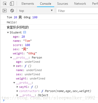The height and width of the screenshot is (103, 98).
Task: Toggle the device toolbar icon
Action: pos(12,4)
